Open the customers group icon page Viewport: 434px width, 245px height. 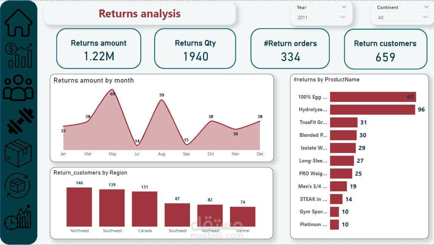pyautogui.click(x=18, y=87)
